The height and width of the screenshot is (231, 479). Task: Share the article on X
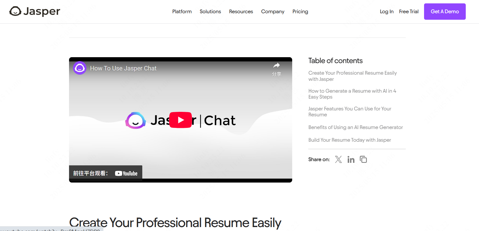338,159
